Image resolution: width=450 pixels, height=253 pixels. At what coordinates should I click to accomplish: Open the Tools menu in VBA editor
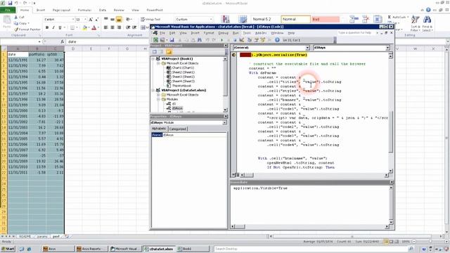pyautogui.click(x=247, y=33)
